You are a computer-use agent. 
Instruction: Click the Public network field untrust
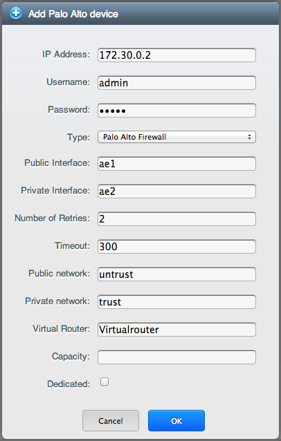point(176,274)
